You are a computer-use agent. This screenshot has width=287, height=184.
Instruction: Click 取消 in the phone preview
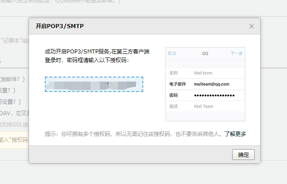[172, 53]
